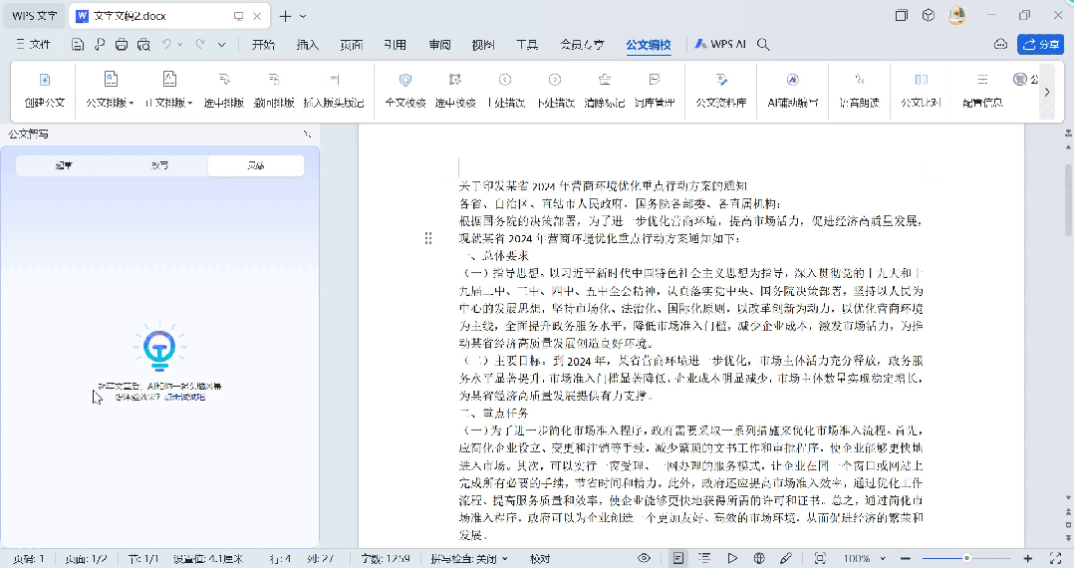Click the zoom slider handle
This screenshot has width=1074, height=568.
tap(966, 558)
